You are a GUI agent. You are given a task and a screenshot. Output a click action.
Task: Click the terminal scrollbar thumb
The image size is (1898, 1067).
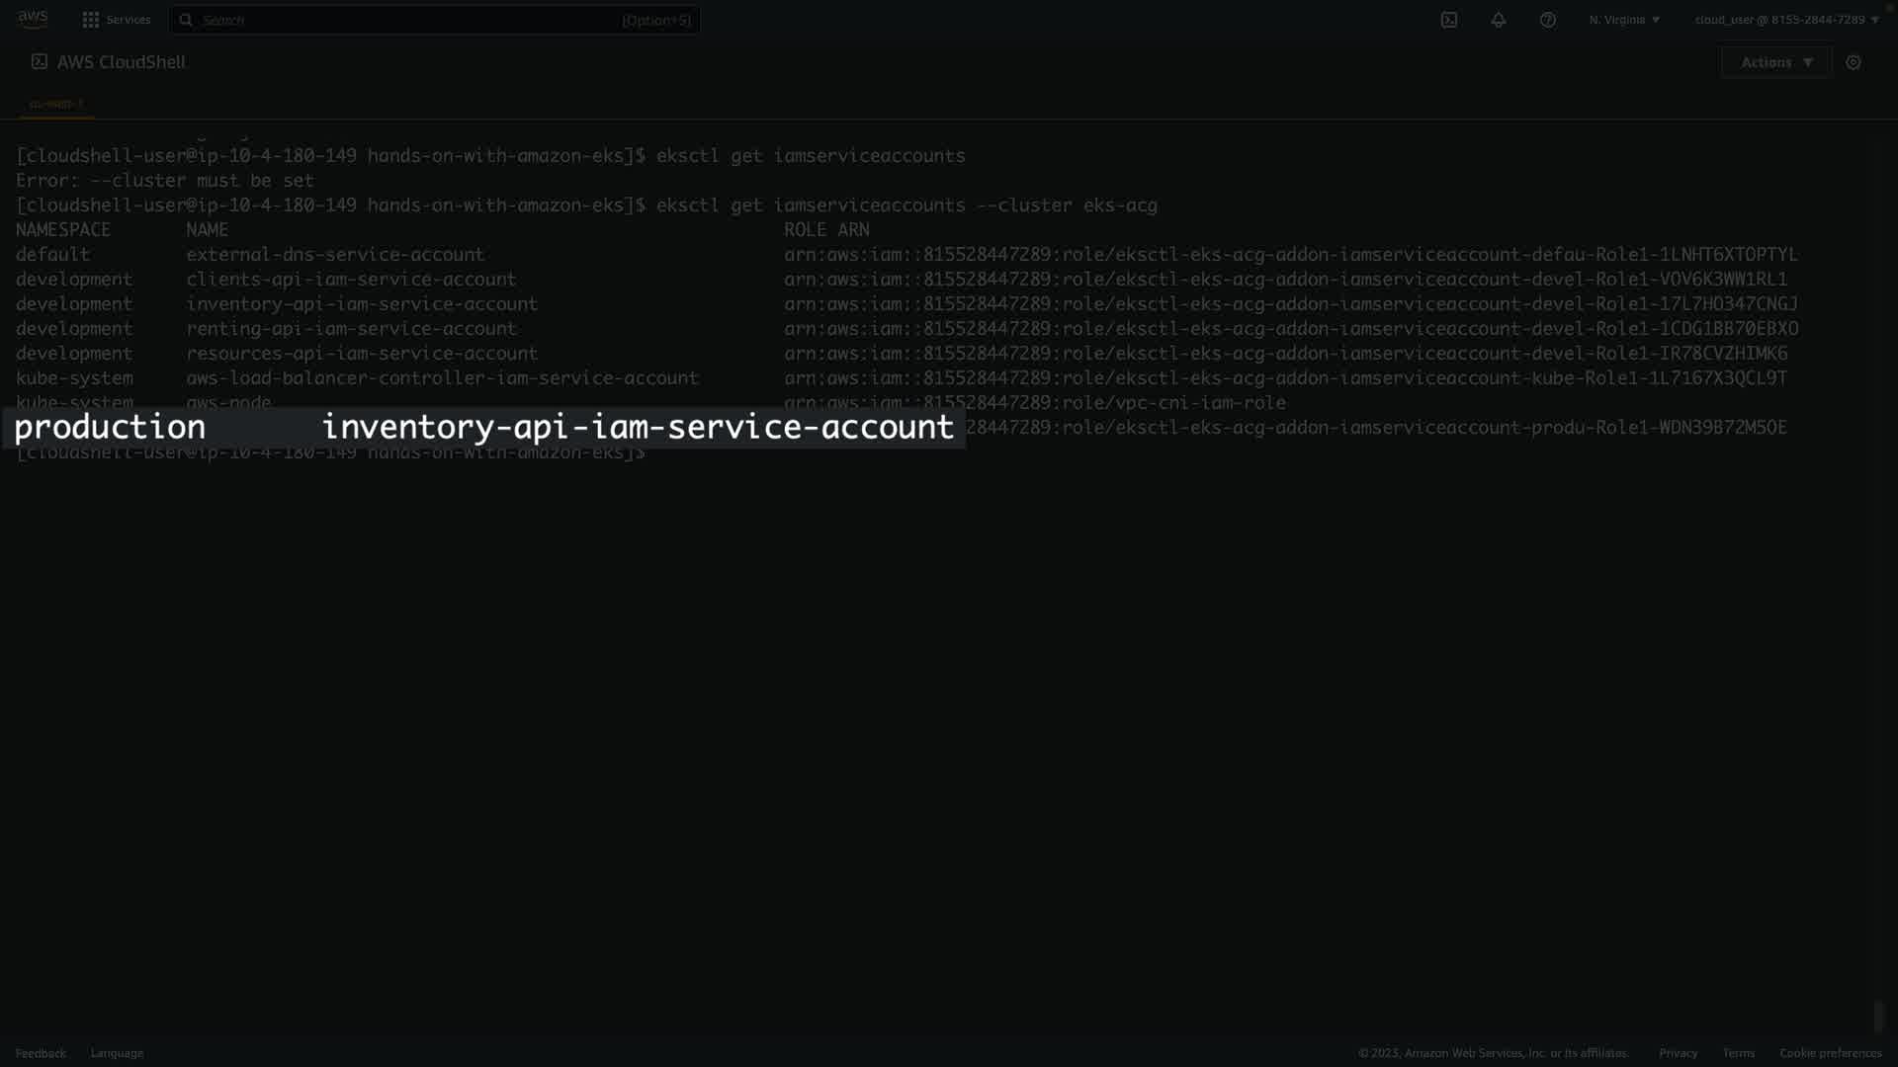[x=1879, y=1016]
